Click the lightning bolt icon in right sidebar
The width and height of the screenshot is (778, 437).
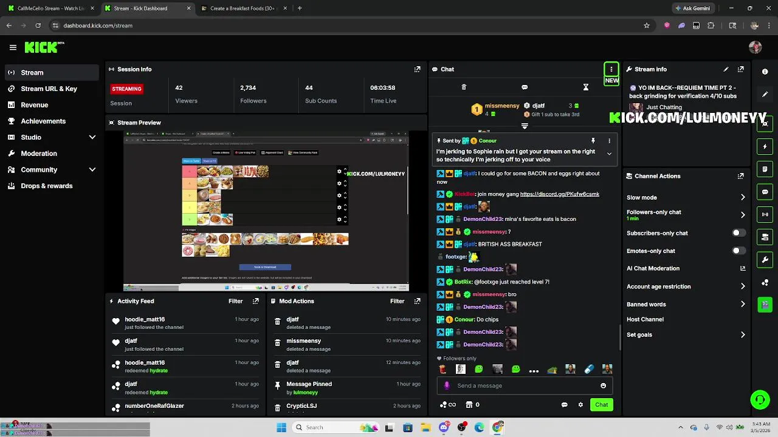click(765, 146)
